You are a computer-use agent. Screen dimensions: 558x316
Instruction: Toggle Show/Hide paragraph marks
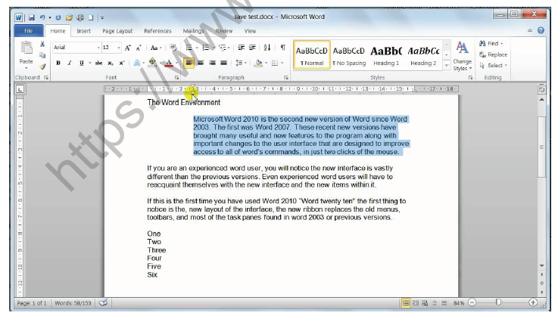tap(283, 48)
